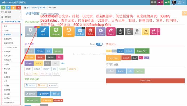The image size is (187, 106).
Task: Click the green chart shortcut button
Action: [x=3, y=7]
